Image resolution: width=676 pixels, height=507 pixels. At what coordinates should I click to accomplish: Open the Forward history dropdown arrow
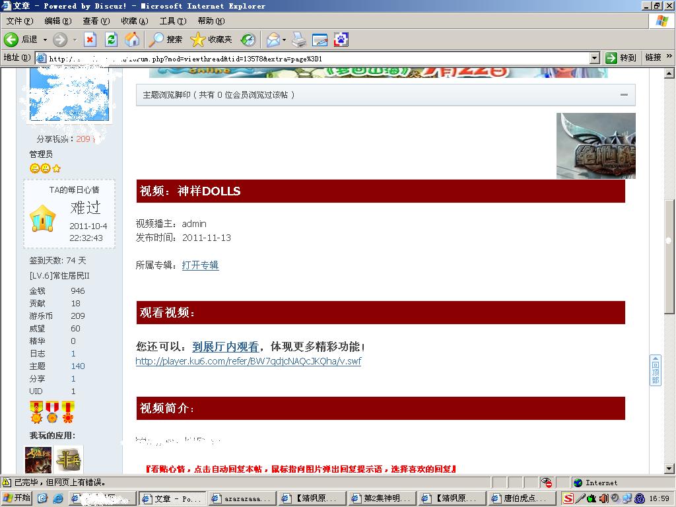75,40
